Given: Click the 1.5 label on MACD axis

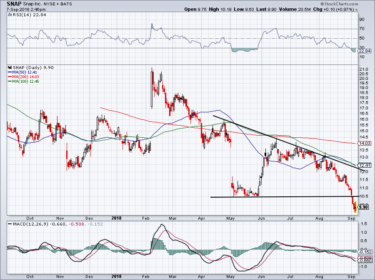Looking at the screenshot, I should pyautogui.click(x=364, y=224).
